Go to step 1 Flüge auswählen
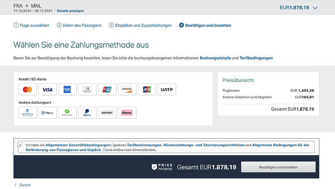Screen dimensions: 335x189 [31, 25]
